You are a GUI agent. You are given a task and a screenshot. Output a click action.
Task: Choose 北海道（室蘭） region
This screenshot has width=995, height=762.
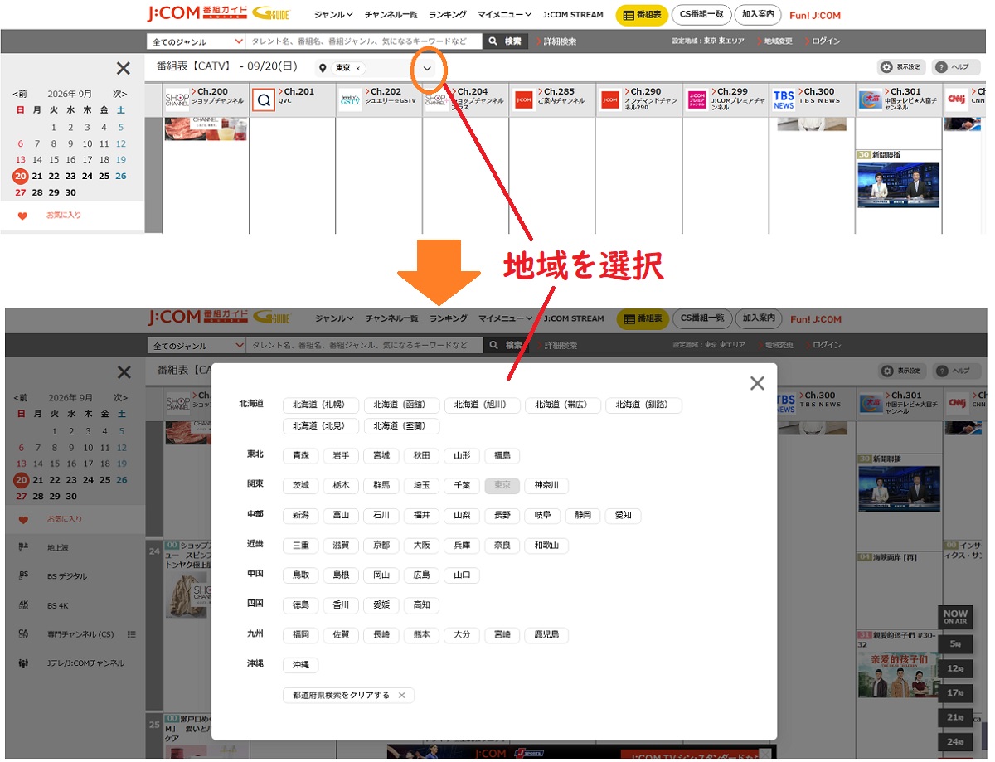click(x=401, y=426)
